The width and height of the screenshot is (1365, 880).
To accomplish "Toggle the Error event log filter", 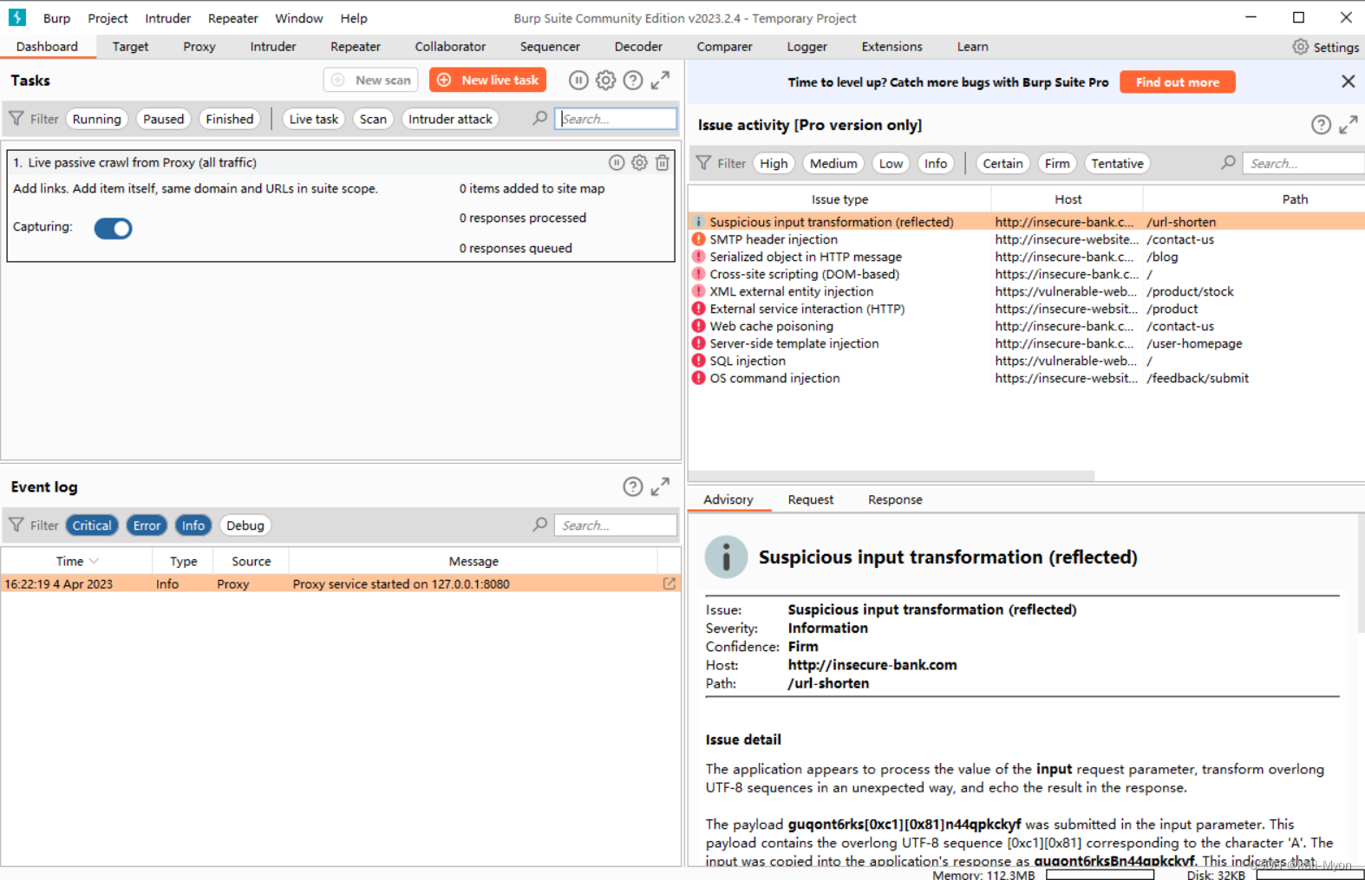I will pyautogui.click(x=147, y=525).
